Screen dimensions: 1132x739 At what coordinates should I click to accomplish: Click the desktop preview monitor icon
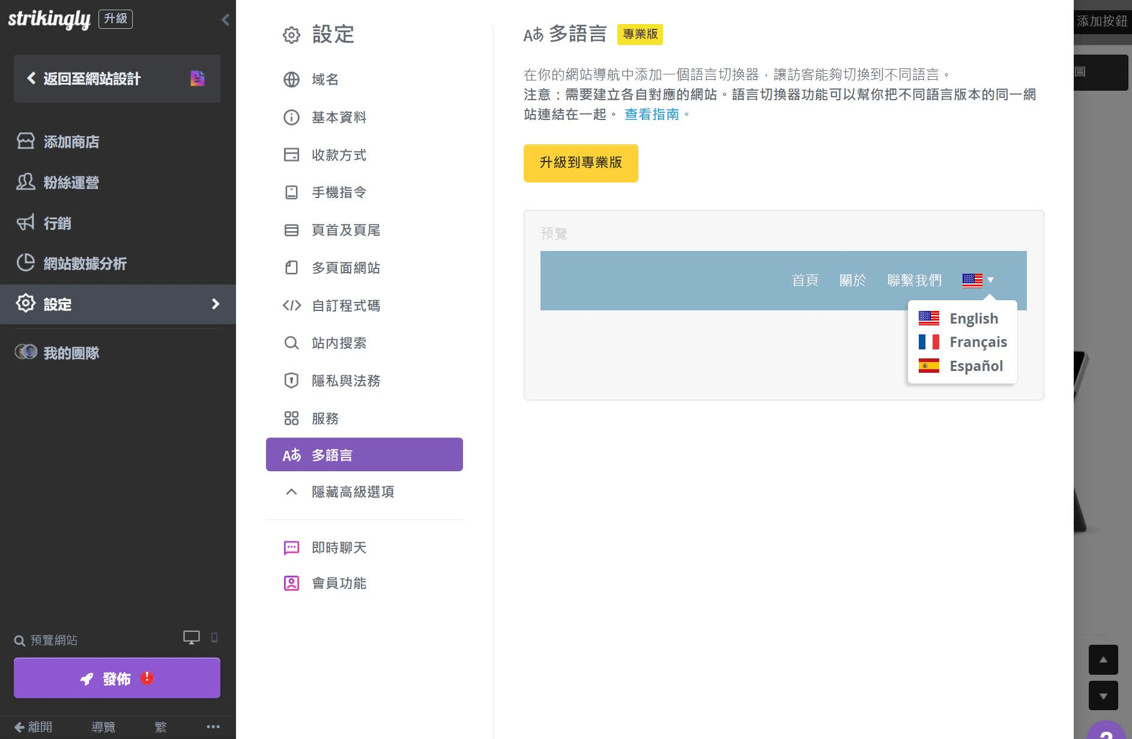point(191,638)
